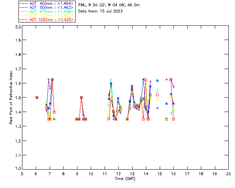Click the isolated yellow triangle marker near 14.8 GMT
Screen dimensions: 235x188
(x=157, y=99)
